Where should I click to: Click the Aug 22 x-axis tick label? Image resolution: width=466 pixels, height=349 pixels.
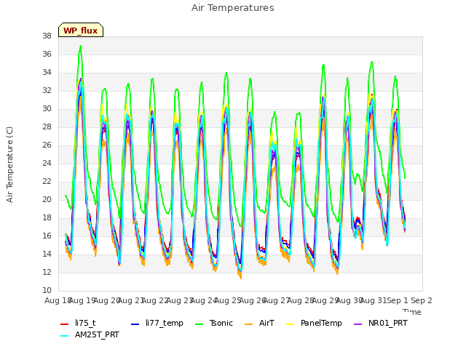(x=155, y=300)
